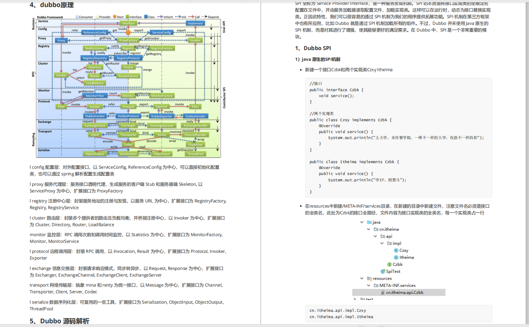Collapse the api package chevron
529x327 pixels.
375,237
